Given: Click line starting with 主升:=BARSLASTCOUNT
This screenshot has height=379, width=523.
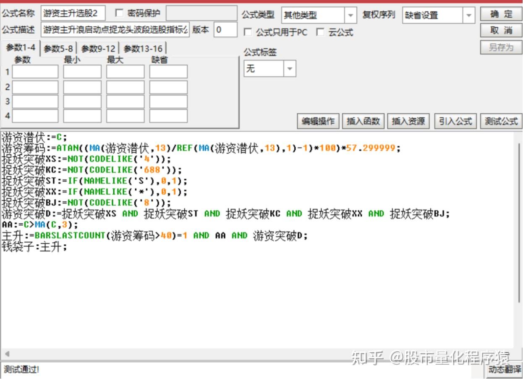Looking at the screenshot, I should pos(155,235).
